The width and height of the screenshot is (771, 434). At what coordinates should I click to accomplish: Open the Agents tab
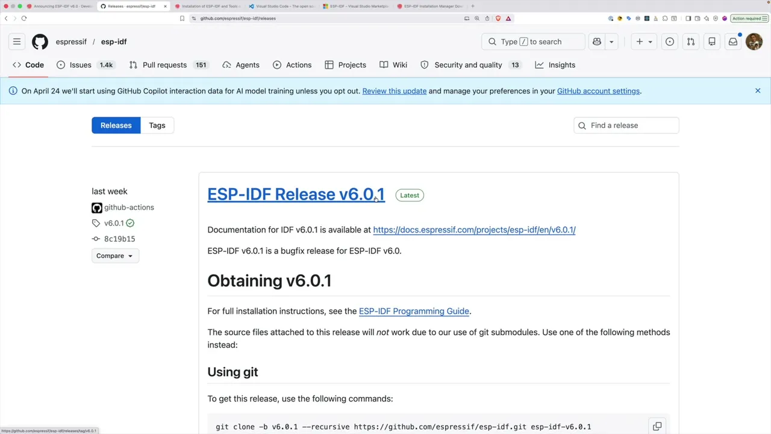241,64
